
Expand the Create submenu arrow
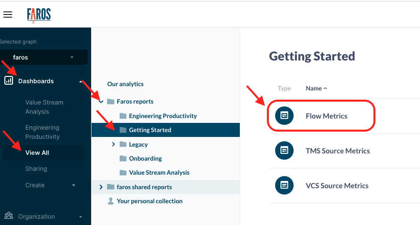[74, 185]
